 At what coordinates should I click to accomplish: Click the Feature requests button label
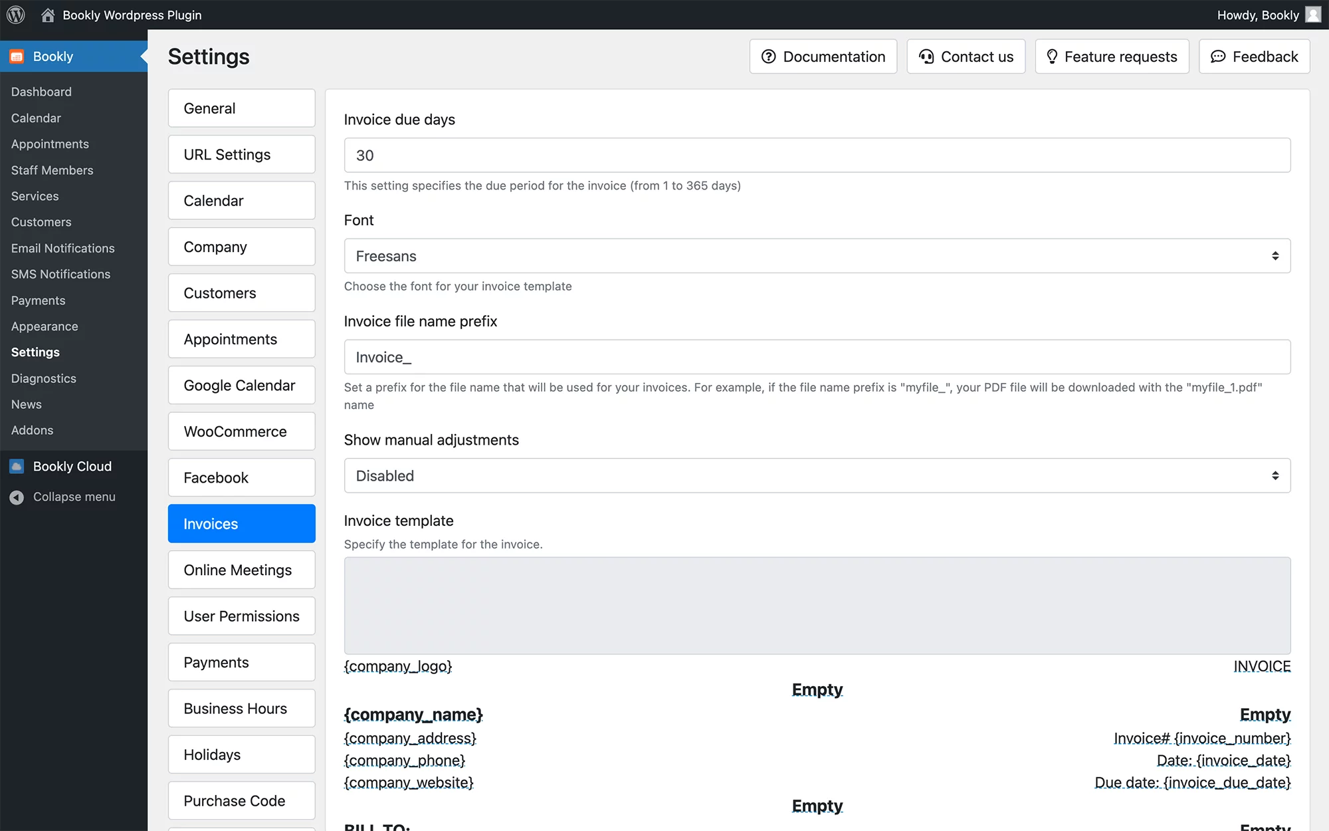coord(1120,57)
